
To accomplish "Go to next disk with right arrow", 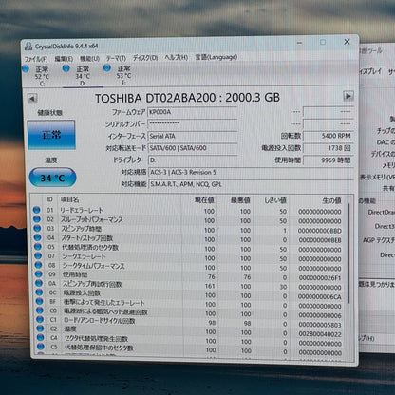I will pos(348,96).
